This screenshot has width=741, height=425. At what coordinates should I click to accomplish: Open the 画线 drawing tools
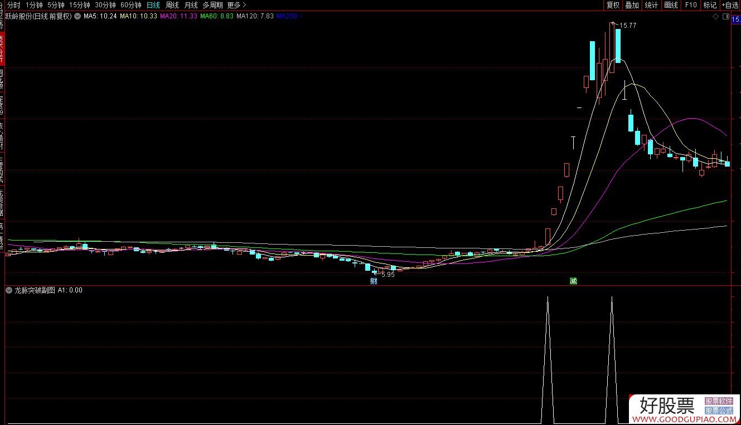click(x=671, y=5)
